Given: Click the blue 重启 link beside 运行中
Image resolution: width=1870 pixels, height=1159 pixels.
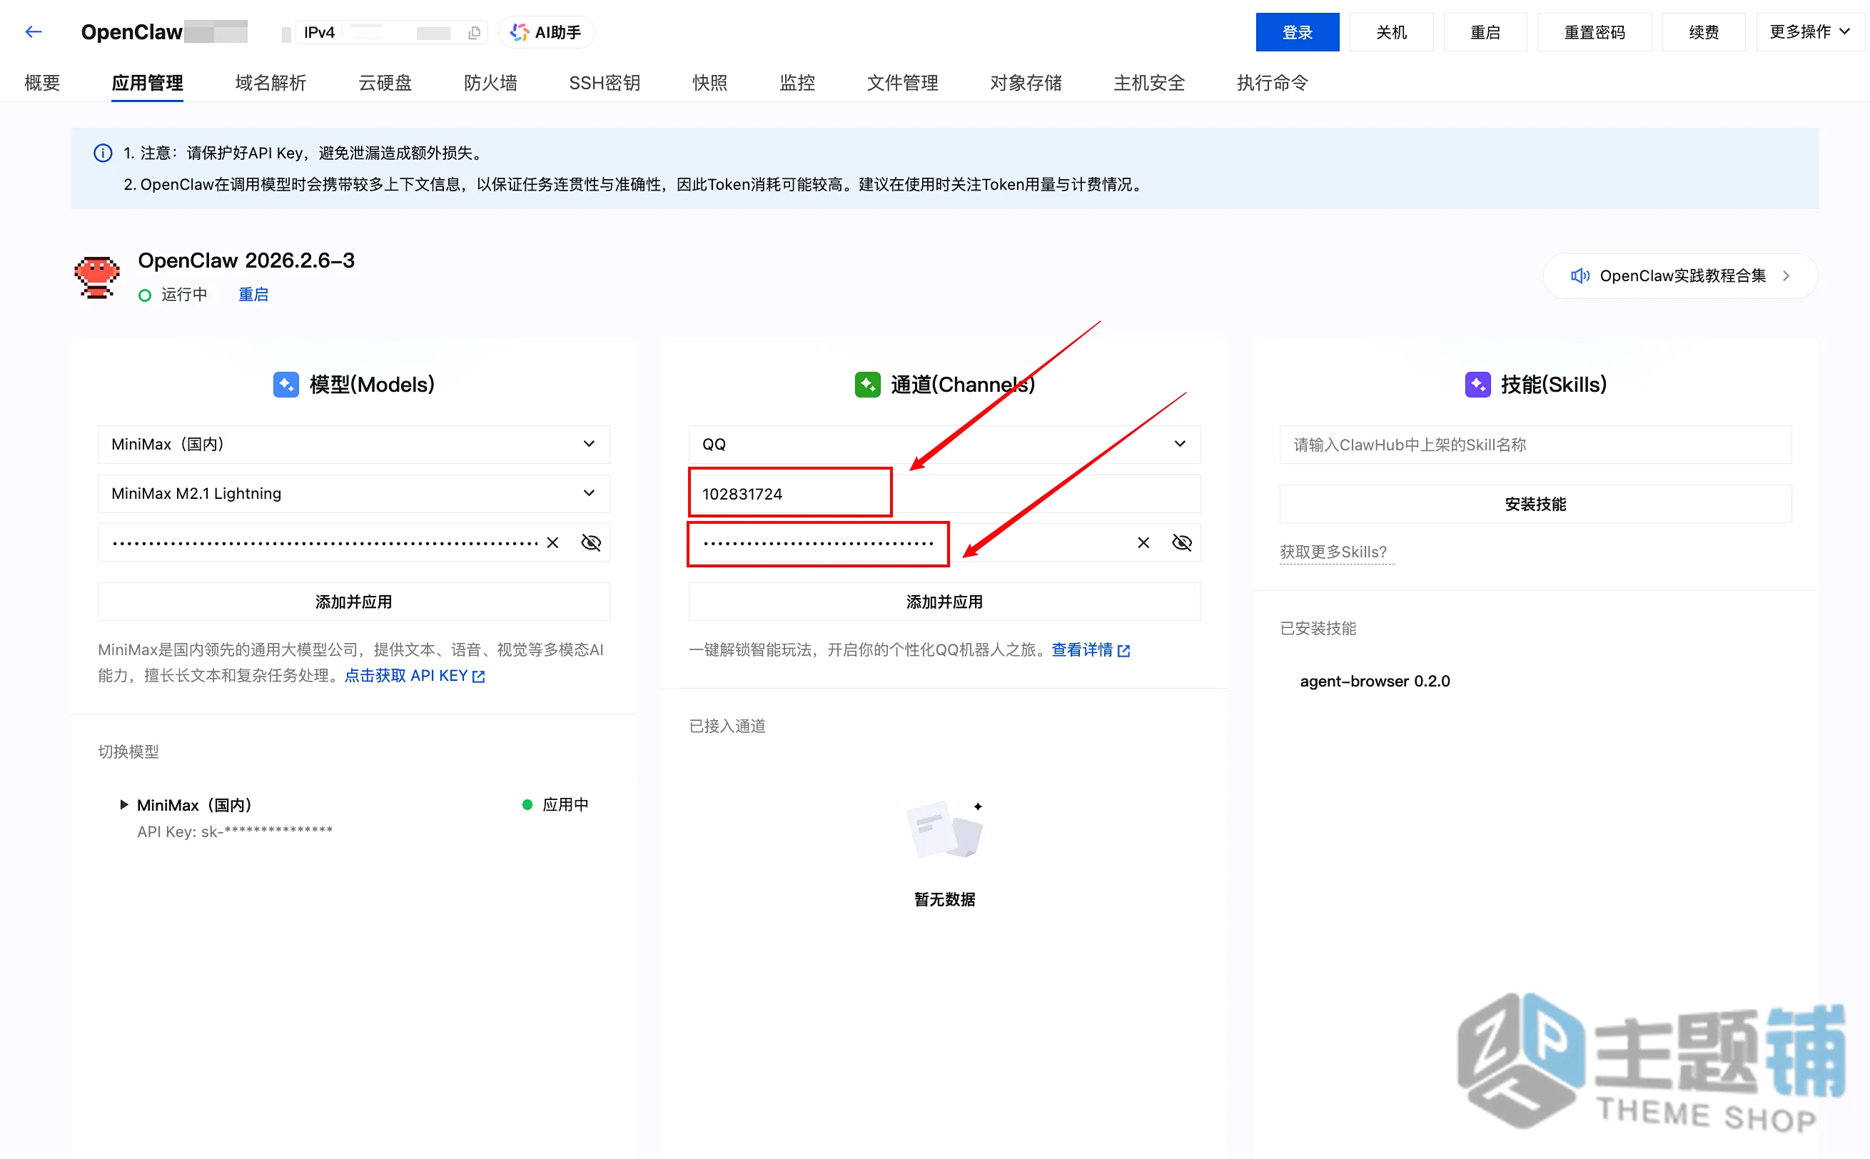Looking at the screenshot, I should coord(253,295).
